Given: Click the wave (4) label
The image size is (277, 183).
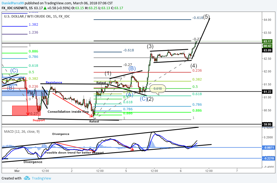Looking at the screenshot, I should click(194, 66).
